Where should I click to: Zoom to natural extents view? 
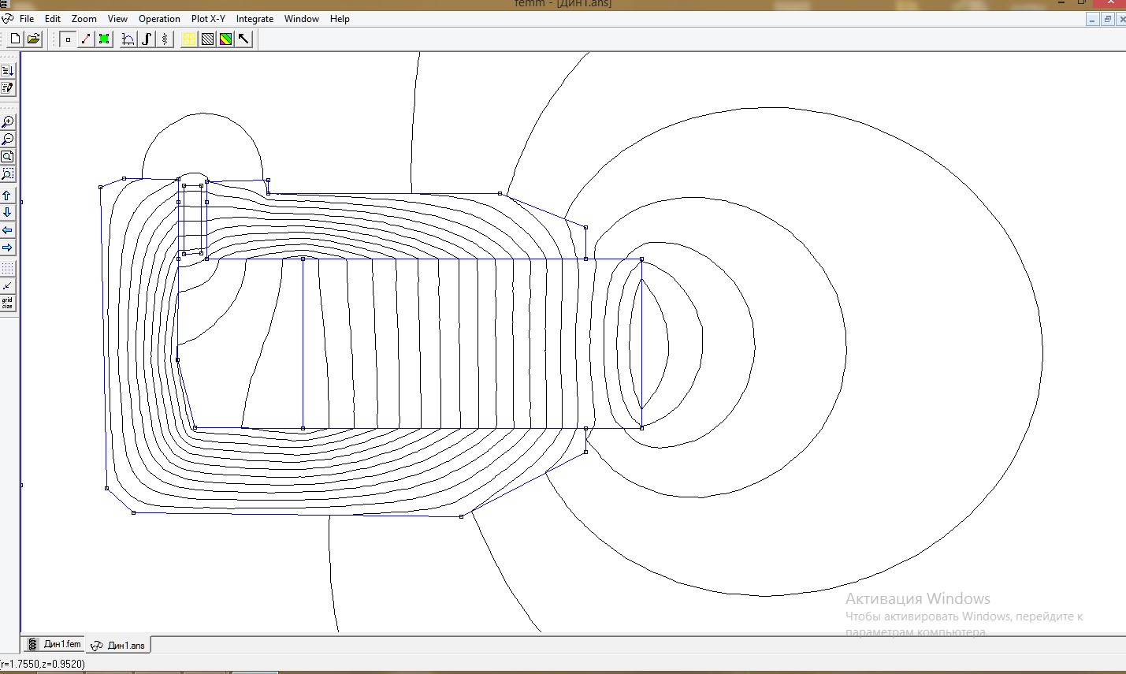click(x=8, y=156)
